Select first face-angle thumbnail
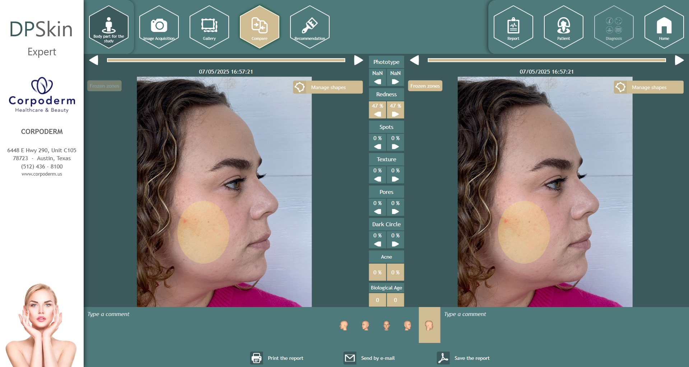 pos(344,325)
